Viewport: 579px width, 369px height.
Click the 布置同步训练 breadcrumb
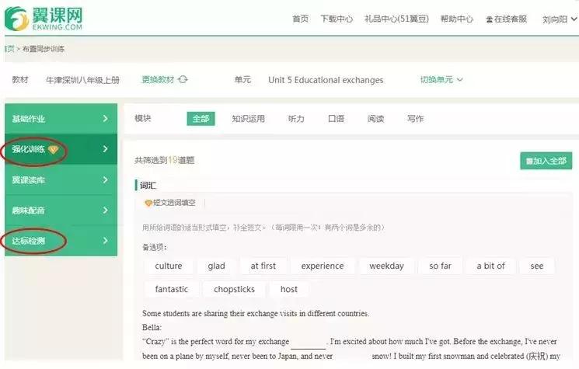(44, 49)
